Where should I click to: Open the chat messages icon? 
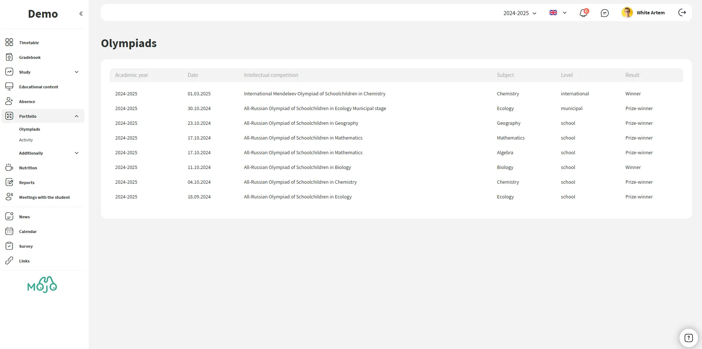[604, 13]
